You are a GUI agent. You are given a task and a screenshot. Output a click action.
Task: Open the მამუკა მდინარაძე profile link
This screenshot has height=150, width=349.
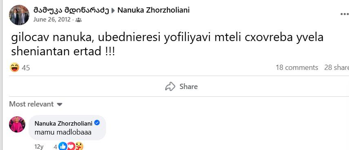coord(71,10)
